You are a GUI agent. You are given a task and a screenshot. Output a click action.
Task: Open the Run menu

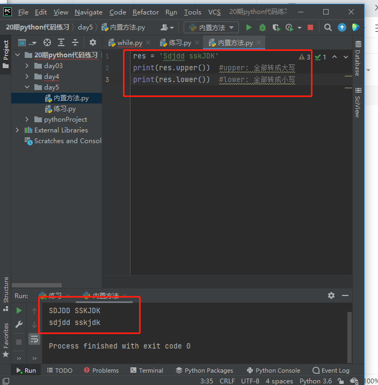tap(171, 12)
